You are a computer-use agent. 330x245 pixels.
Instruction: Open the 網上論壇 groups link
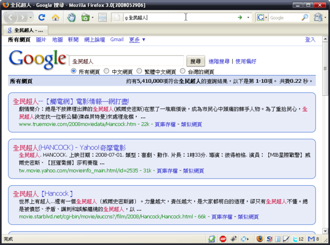95,39
